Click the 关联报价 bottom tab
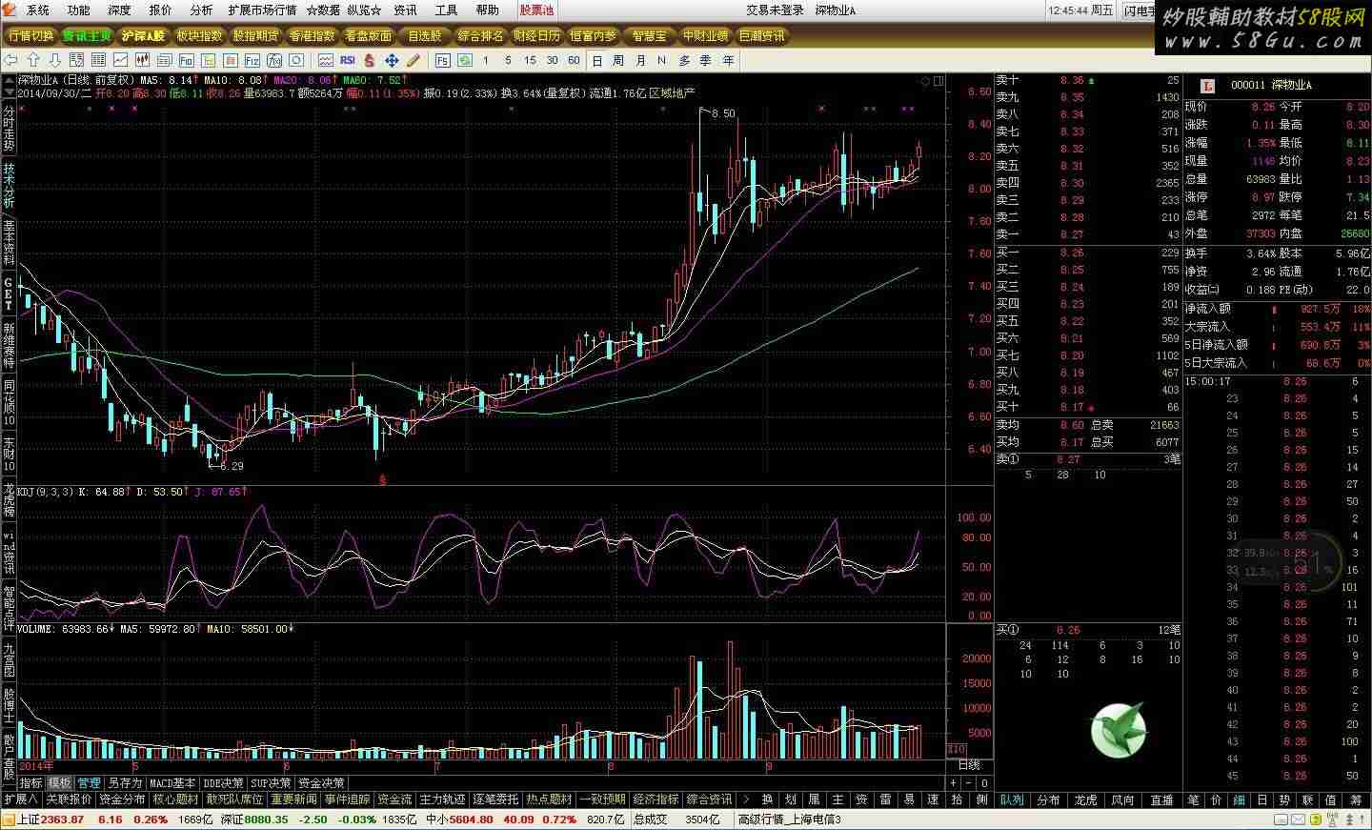1372x830 pixels. coord(70,800)
